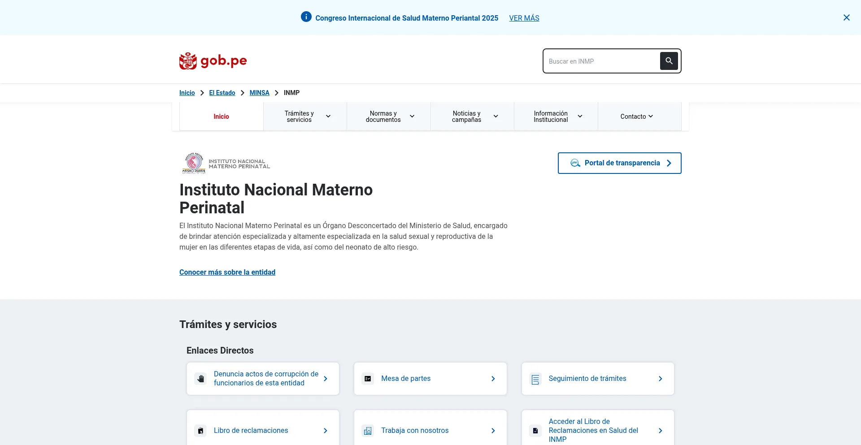Click the hand icon beside Denuncia actos de corrupción
This screenshot has width=861, height=445.
[200, 379]
